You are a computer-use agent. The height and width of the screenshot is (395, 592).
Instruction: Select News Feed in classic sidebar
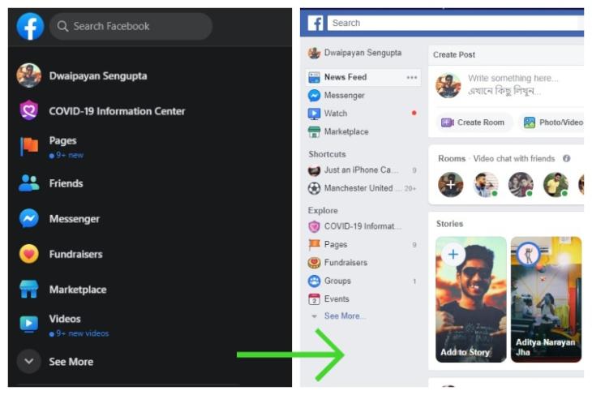tap(362, 77)
